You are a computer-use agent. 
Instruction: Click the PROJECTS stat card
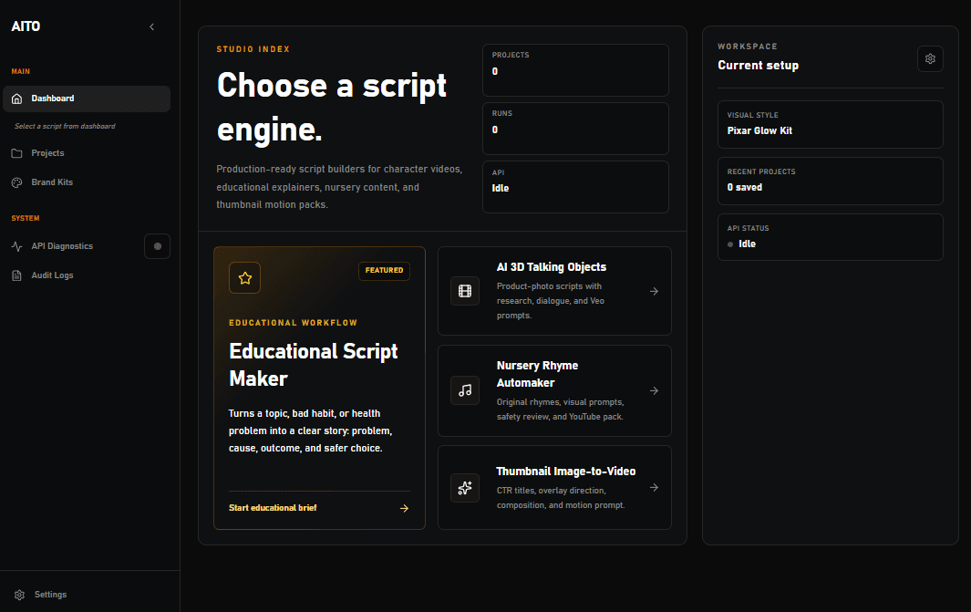(576, 70)
